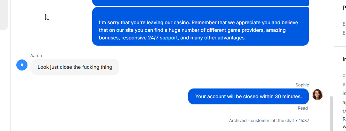The height and width of the screenshot is (131, 346).
Task: Select the "sorry that you're leaving" message
Action: pyautogui.click(x=200, y=26)
